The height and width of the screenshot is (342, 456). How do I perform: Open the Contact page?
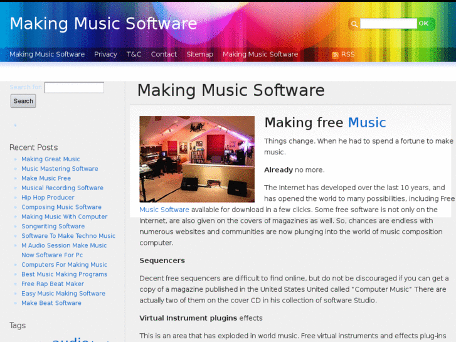[x=164, y=54]
